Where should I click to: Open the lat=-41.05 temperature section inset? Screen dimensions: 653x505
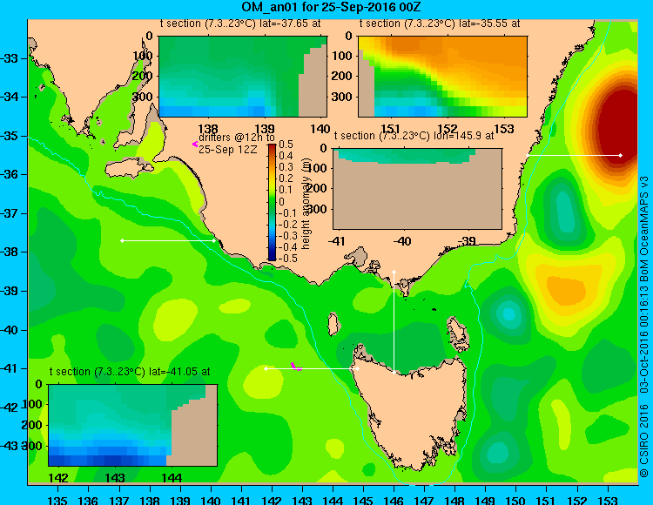[x=132, y=425]
